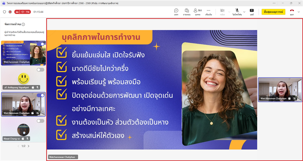This screenshot has height=161, width=303.
Task: Click the recording indicator icon
Action: pyautogui.click(x=10, y=12)
